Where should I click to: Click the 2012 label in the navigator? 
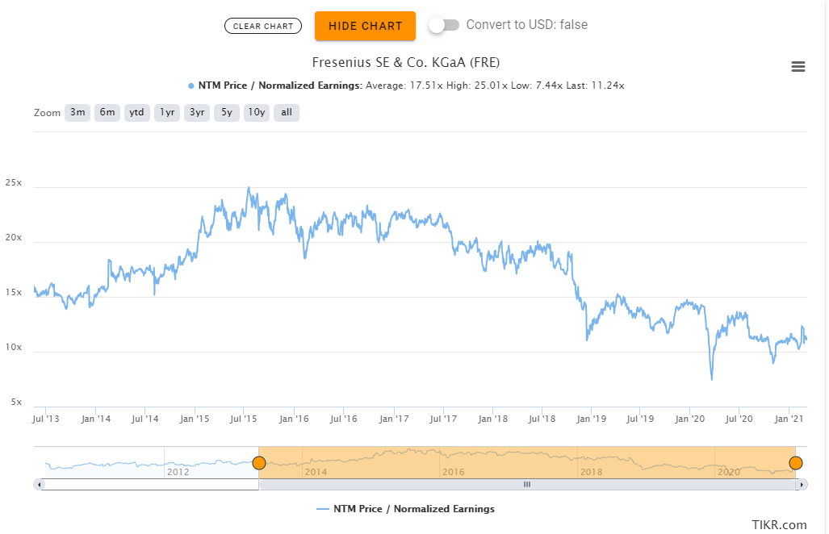click(x=178, y=472)
